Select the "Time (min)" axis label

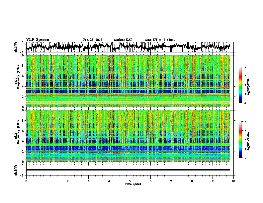133,184
